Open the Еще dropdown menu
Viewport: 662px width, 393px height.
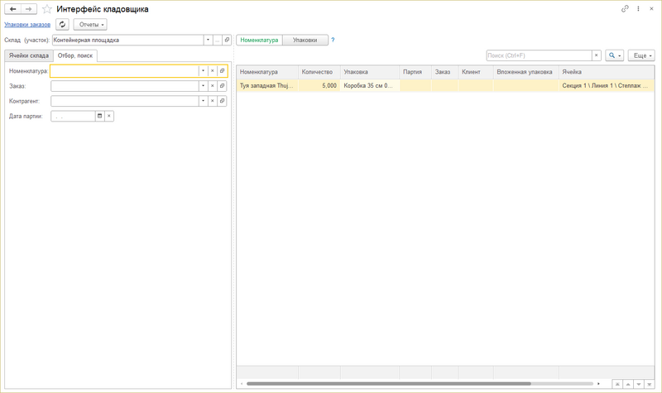point(641,55)
